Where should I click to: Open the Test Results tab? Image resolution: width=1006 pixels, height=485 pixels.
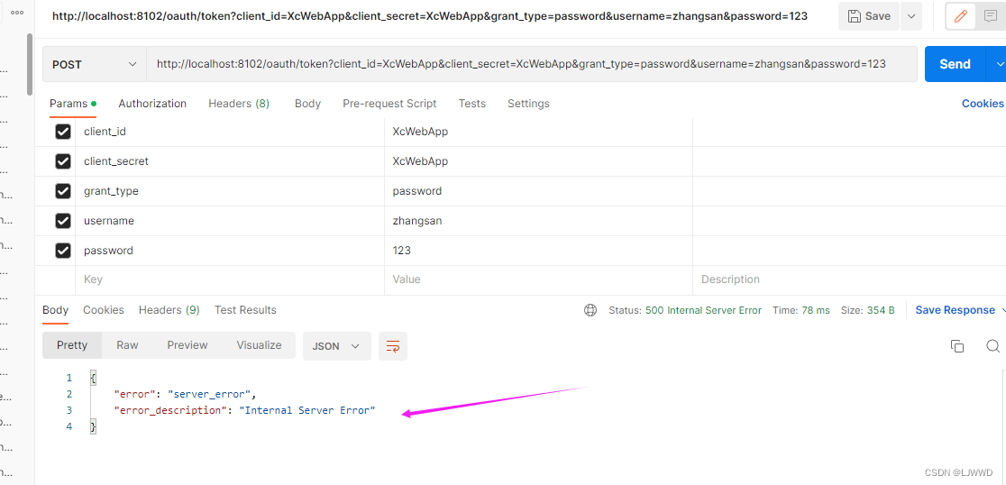click(245, 310)
